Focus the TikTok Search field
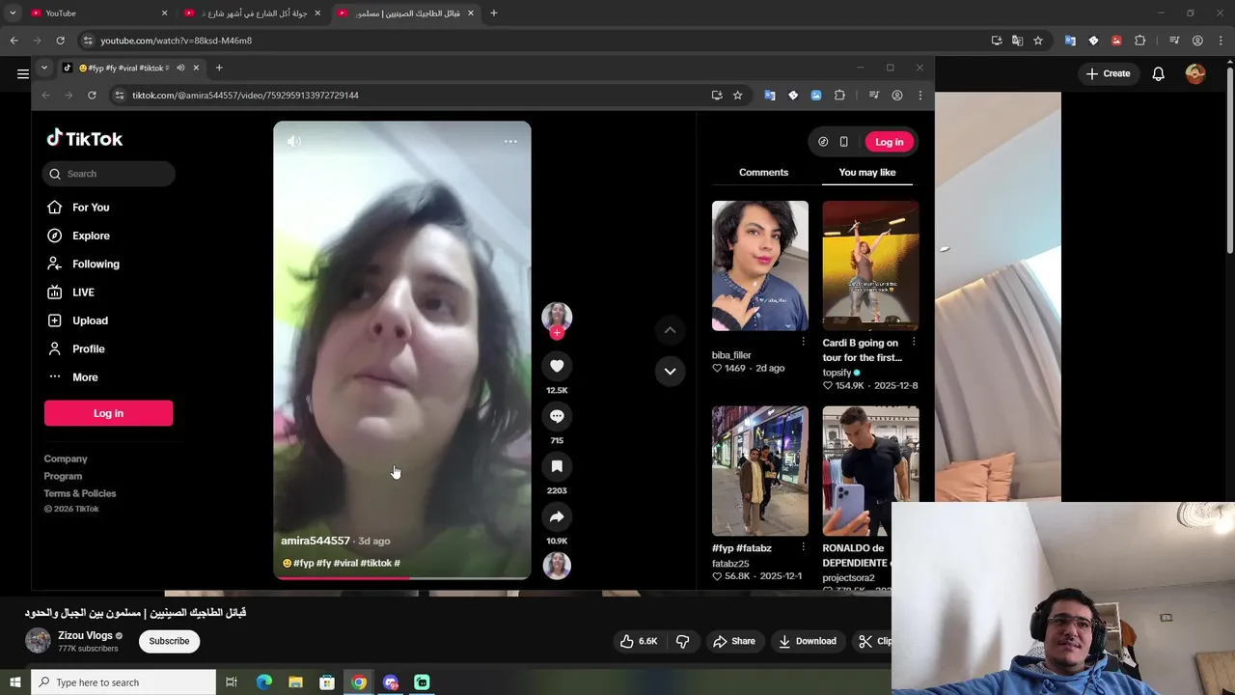The width and height of the screenshot is (1235, 695). pyautogui.click(x=109, y=174)
